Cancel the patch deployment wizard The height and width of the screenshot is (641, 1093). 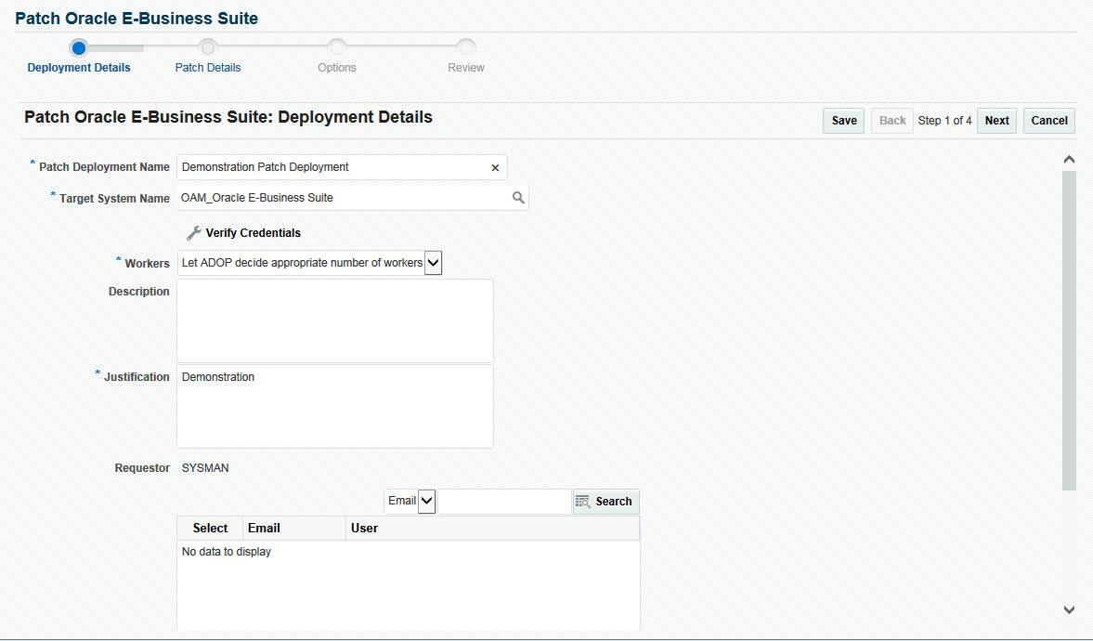pos(1049,121)
